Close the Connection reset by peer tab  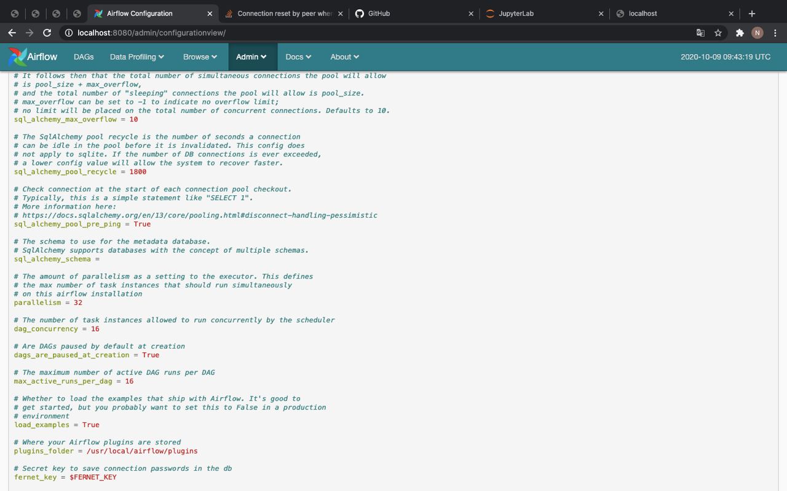tap(341, 14)
